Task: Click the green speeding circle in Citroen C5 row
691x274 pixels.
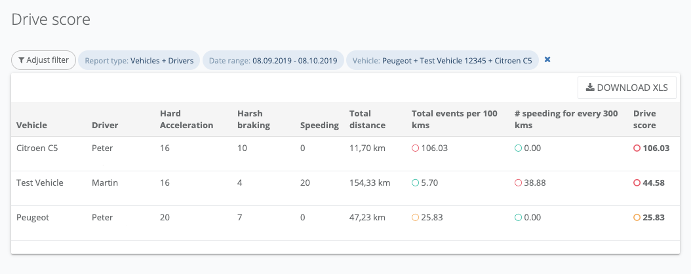Action: [x=518, y=148]
